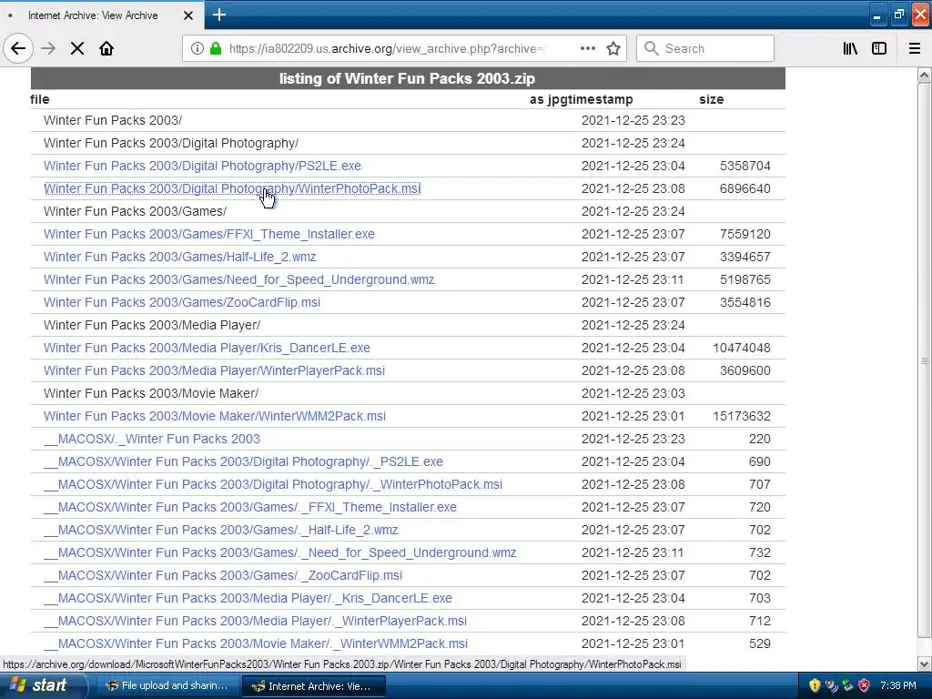Image resolution: width=932 pixels, height=699 pixels.
Task: Minimize the Firefox window
Action: pos(876,15)
